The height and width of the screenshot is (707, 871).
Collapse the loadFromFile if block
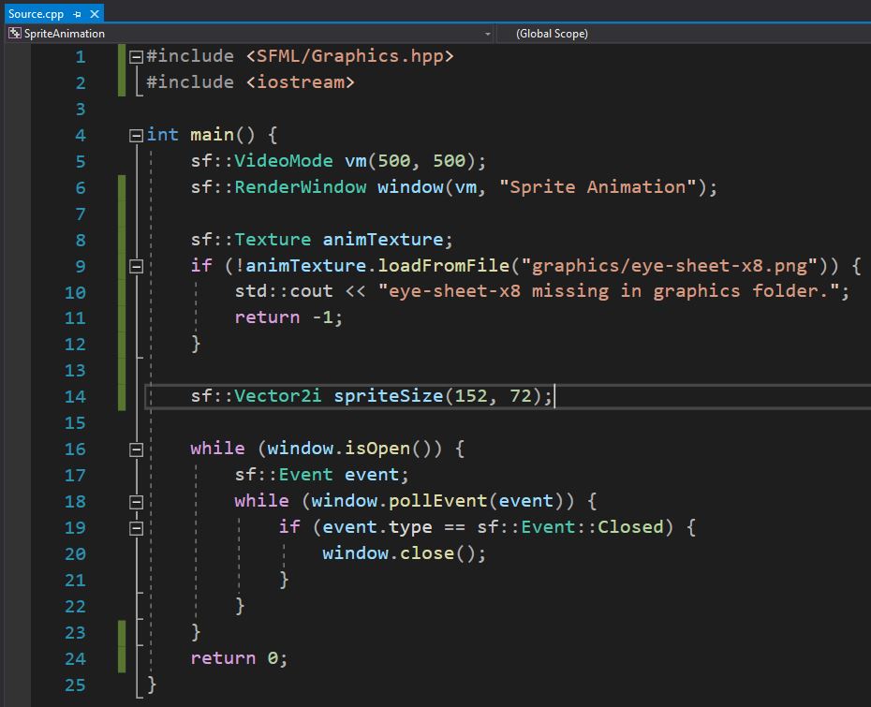click(135, 265)
